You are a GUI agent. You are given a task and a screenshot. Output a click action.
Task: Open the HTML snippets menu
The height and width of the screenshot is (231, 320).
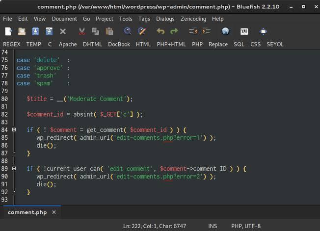click(x=143, y=44)
